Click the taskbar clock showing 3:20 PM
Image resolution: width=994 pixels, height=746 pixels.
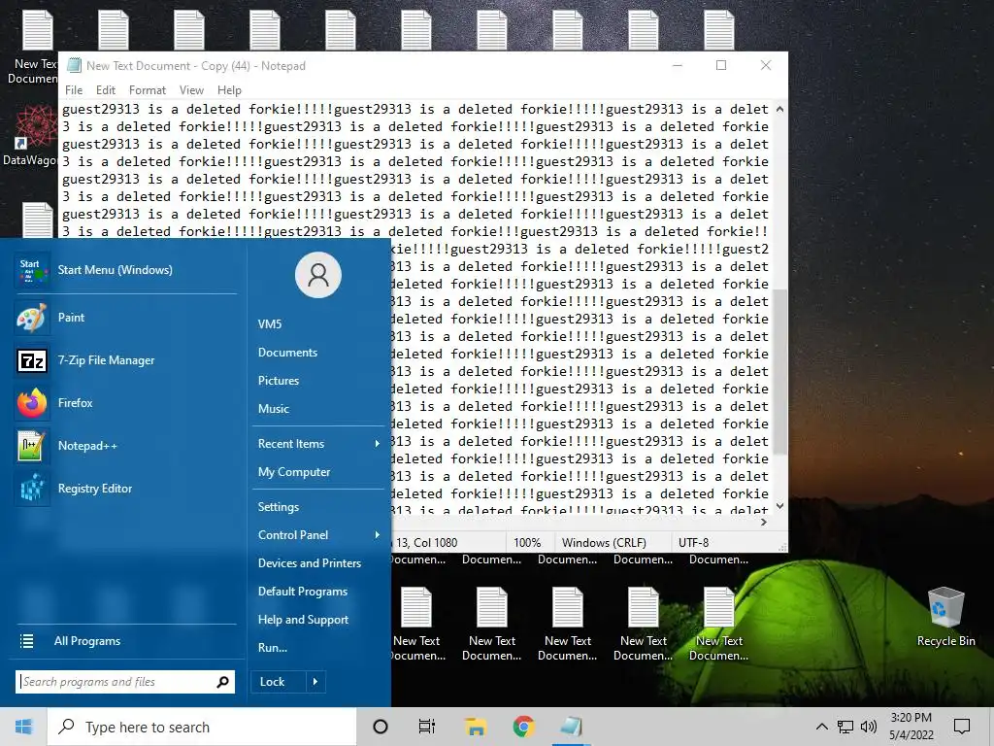click(911, 727)
